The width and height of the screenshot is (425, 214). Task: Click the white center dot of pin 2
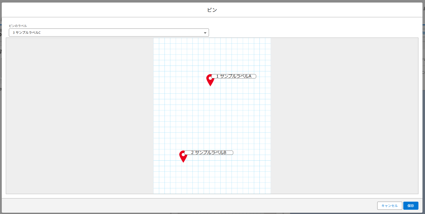[x=183, y=155]
